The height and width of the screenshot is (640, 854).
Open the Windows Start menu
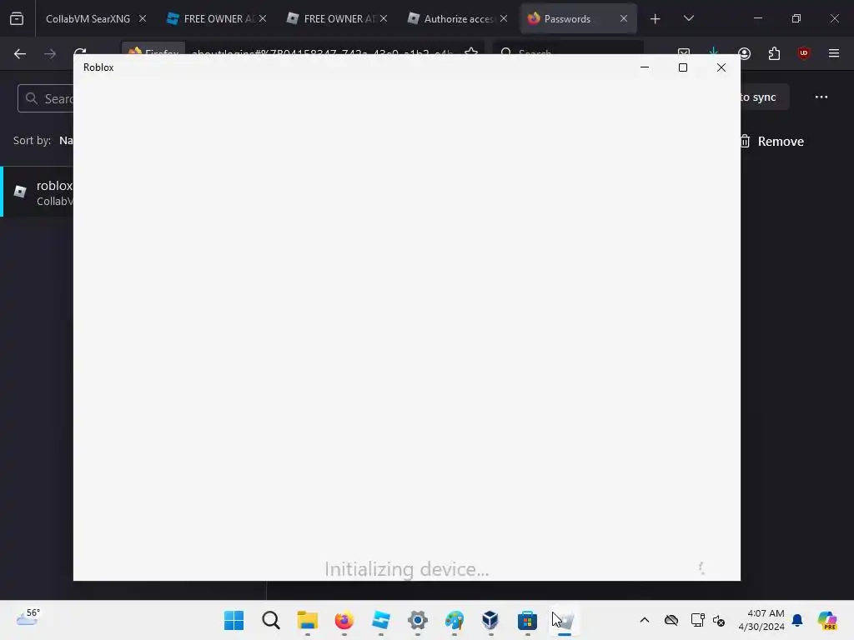234,620
